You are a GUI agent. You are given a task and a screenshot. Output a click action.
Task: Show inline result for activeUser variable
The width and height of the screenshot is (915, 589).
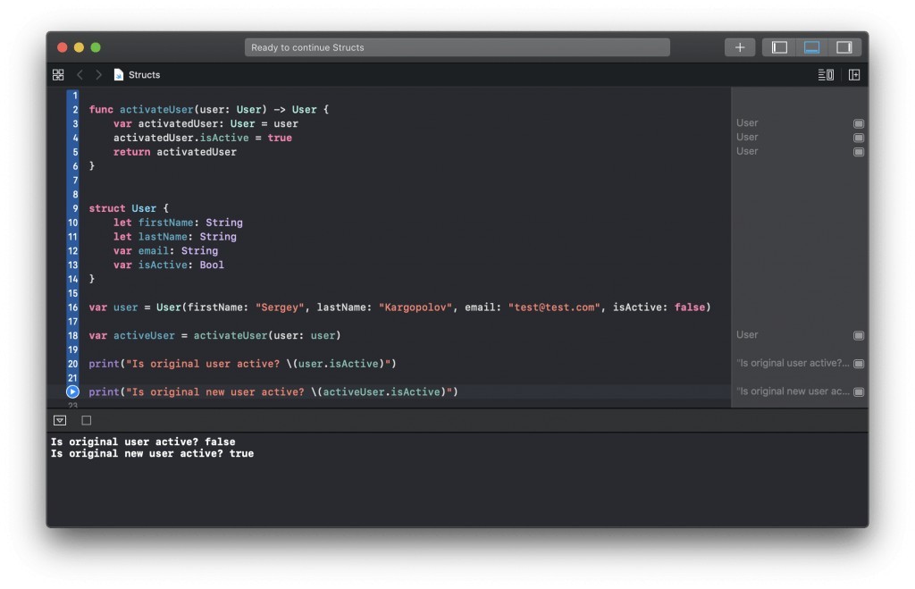(x=859, y=335)
